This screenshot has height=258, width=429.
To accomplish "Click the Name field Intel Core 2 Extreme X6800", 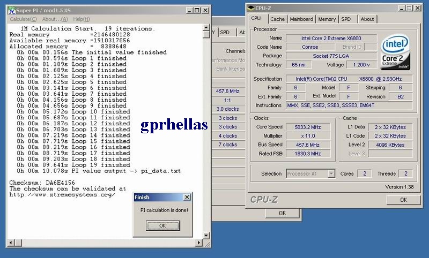I will (331, 38).
